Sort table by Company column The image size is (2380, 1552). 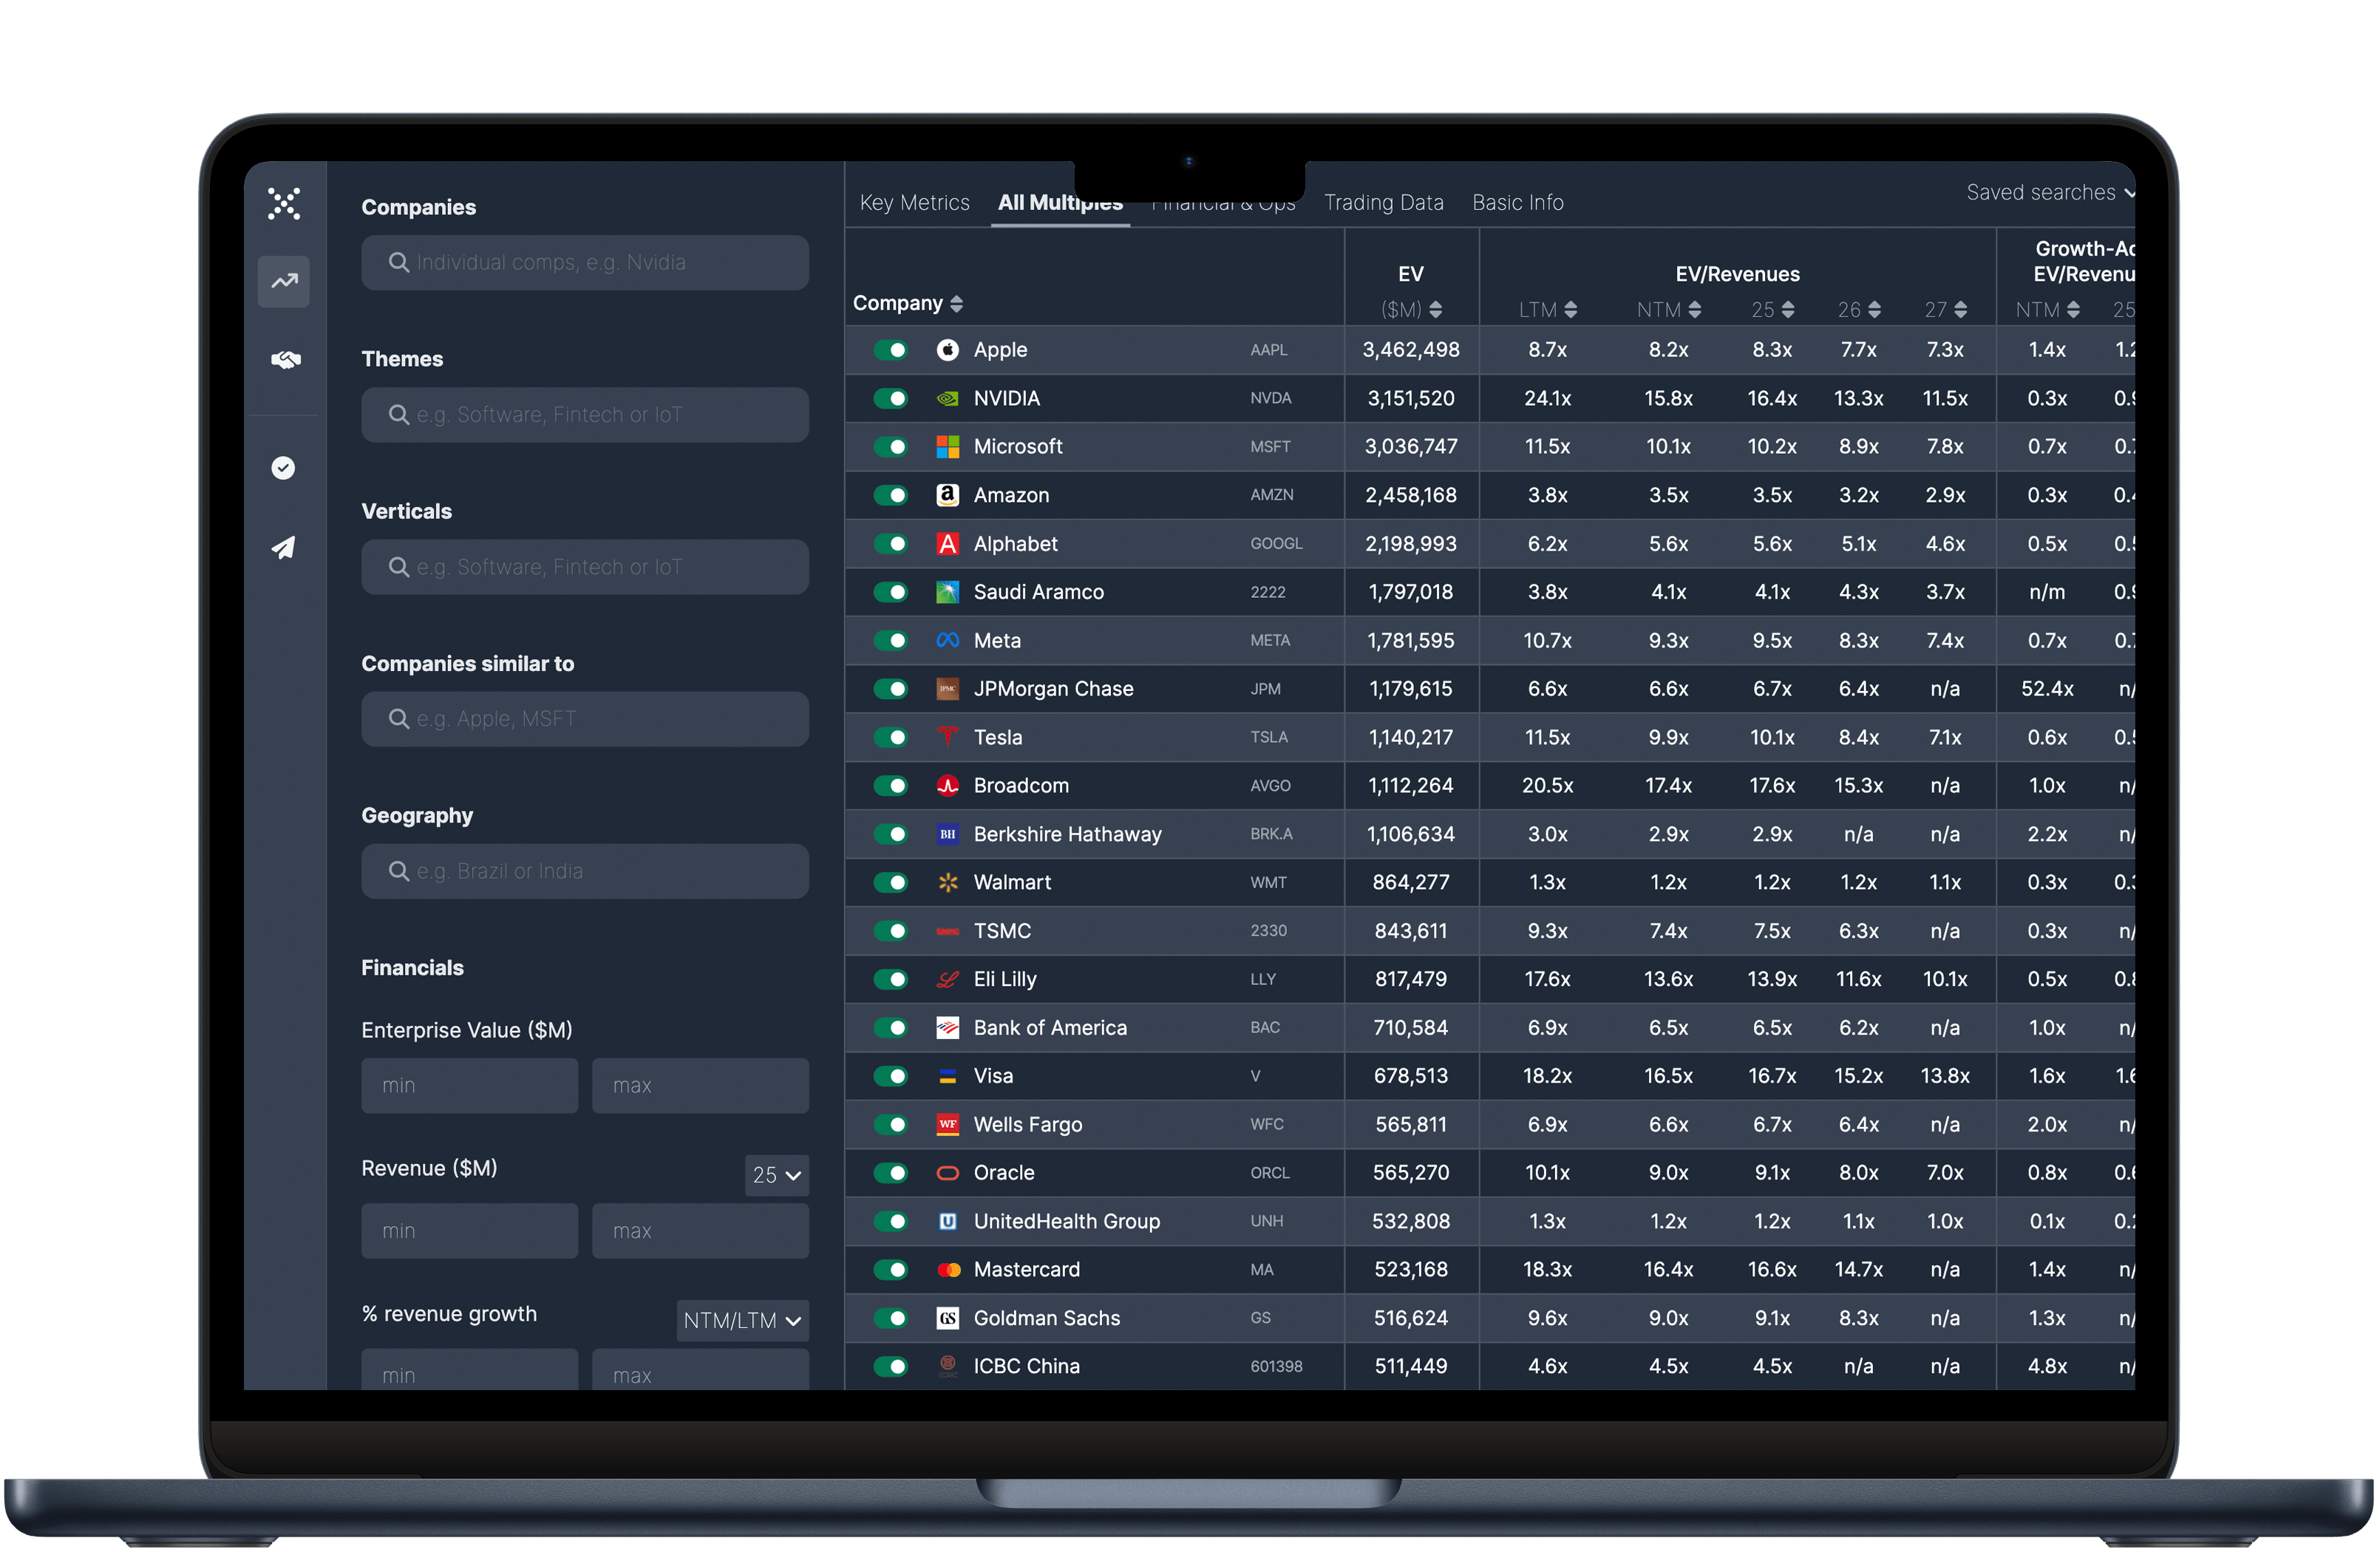pyautogui.click(x=907, y=303)
